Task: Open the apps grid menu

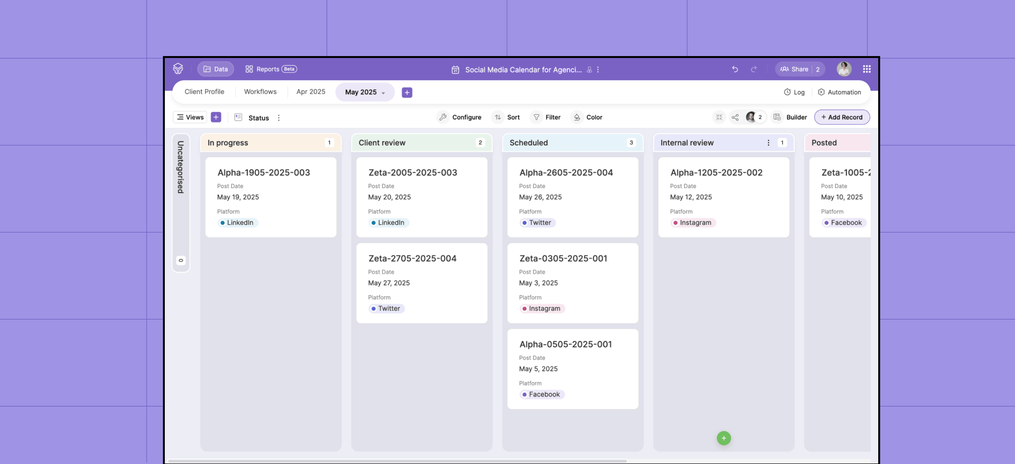Action: [867, 69]
